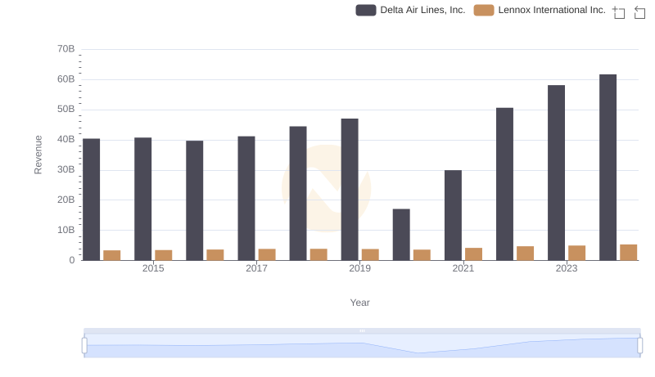Select the 2024 Delta Air Lines bar
This screenshot has height=377, width=655.
coord(608,168)
